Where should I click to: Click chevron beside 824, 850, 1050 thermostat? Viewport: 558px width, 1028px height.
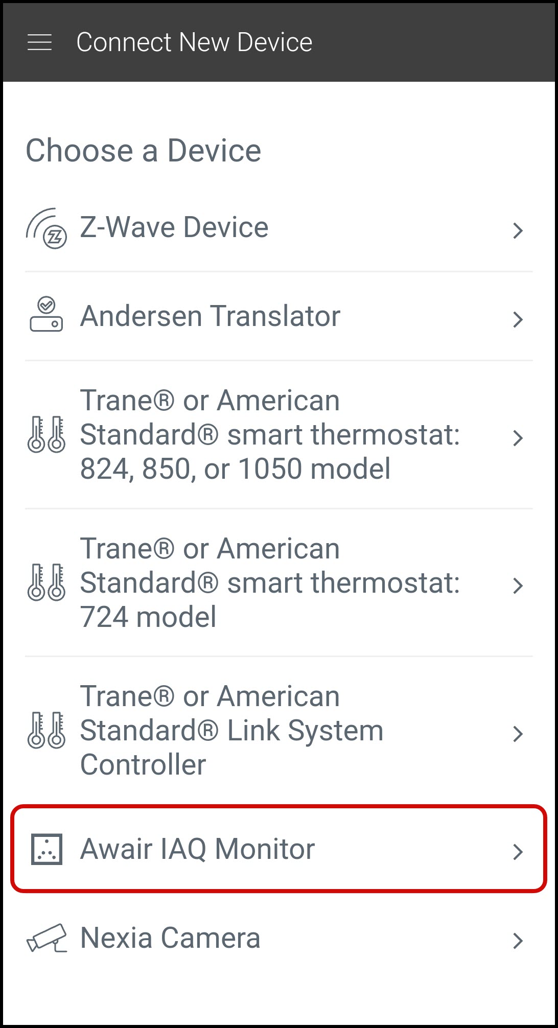point(518,438)
